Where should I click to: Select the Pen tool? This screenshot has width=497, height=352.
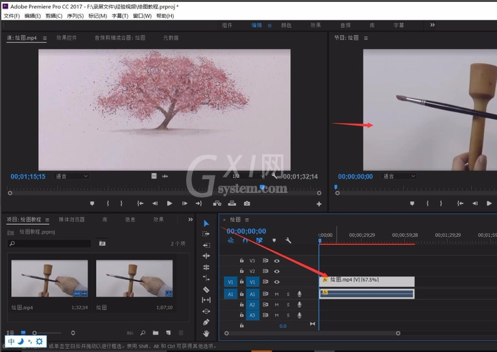(x=206, y=322)
